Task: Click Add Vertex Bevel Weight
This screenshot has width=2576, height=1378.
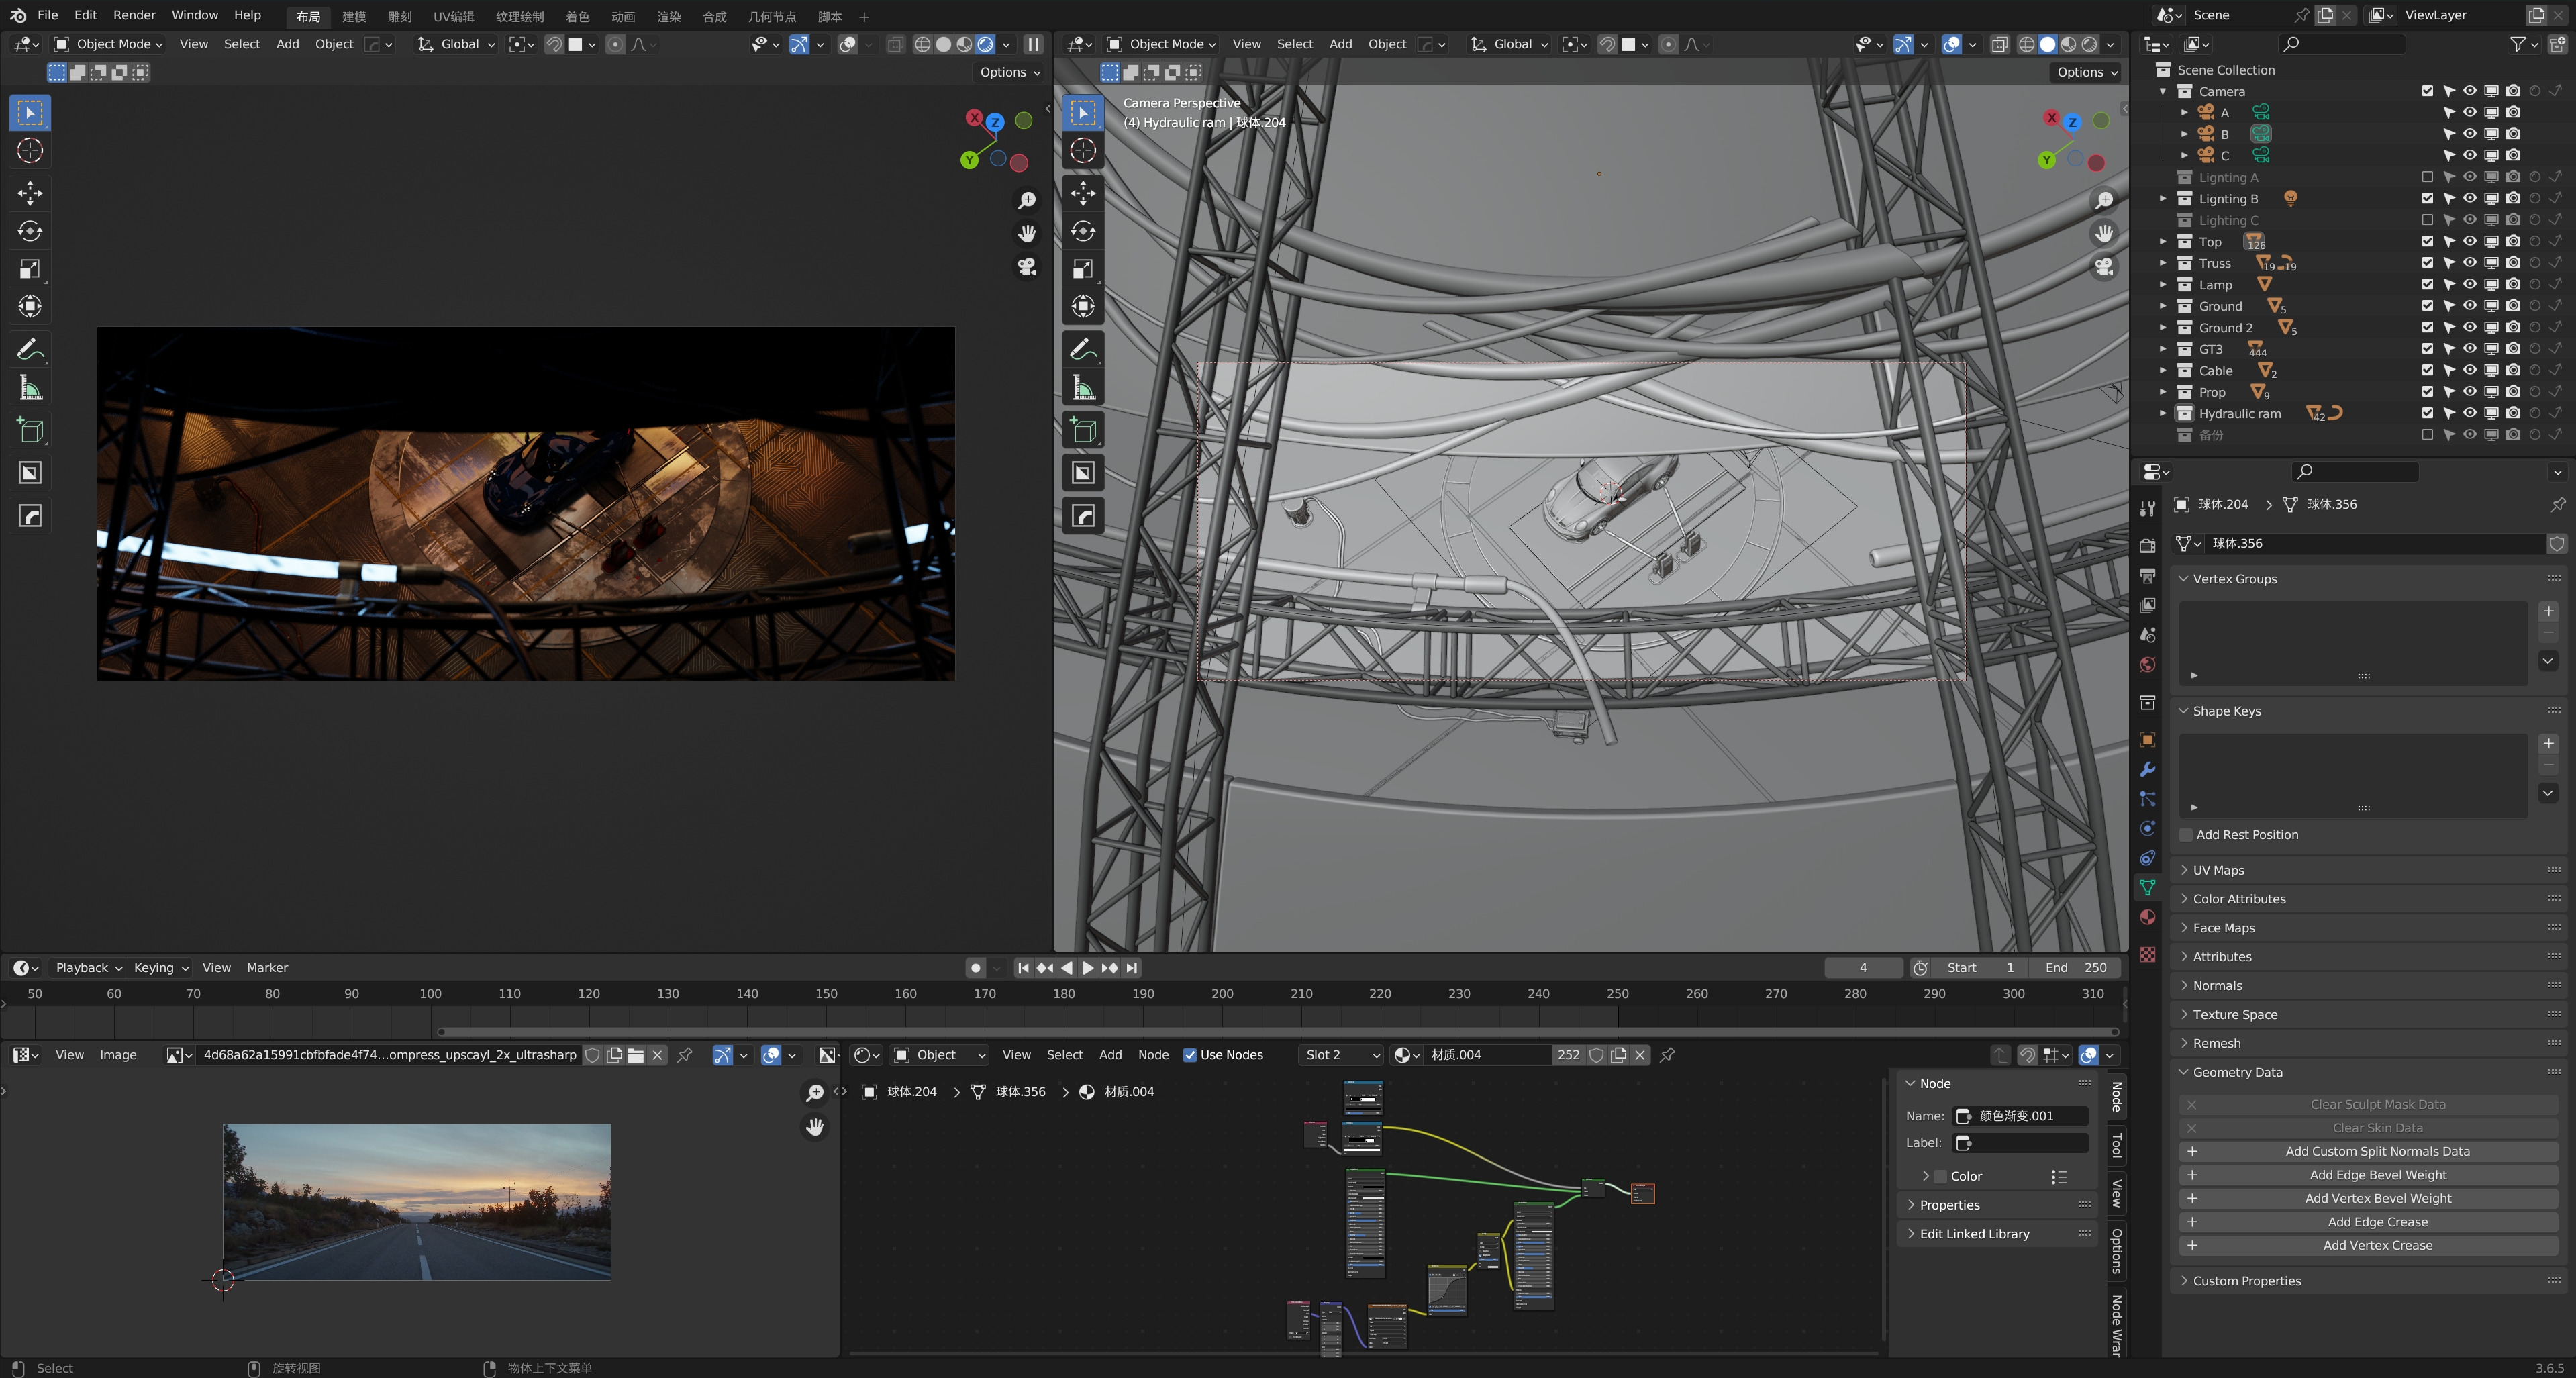Action: pyautogui.click(x=2368, y=1199)
